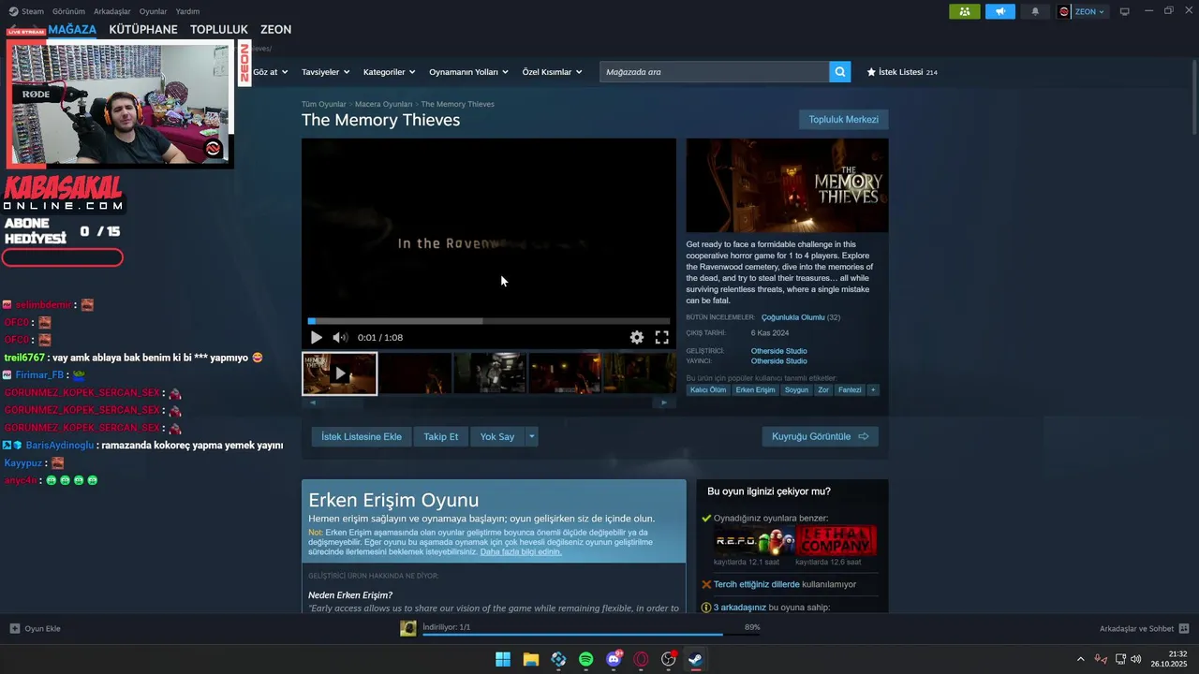
Task: Click the İstek Listesi star button
Action: click(x=901, y=72)
